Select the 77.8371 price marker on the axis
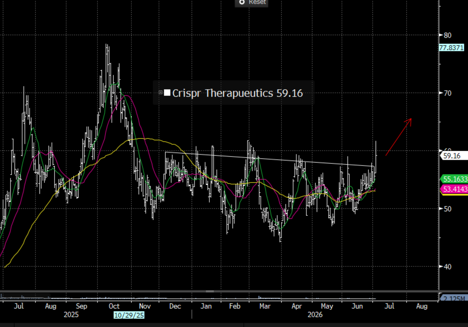This screenshot has width=468, height=327. [451, 47]
